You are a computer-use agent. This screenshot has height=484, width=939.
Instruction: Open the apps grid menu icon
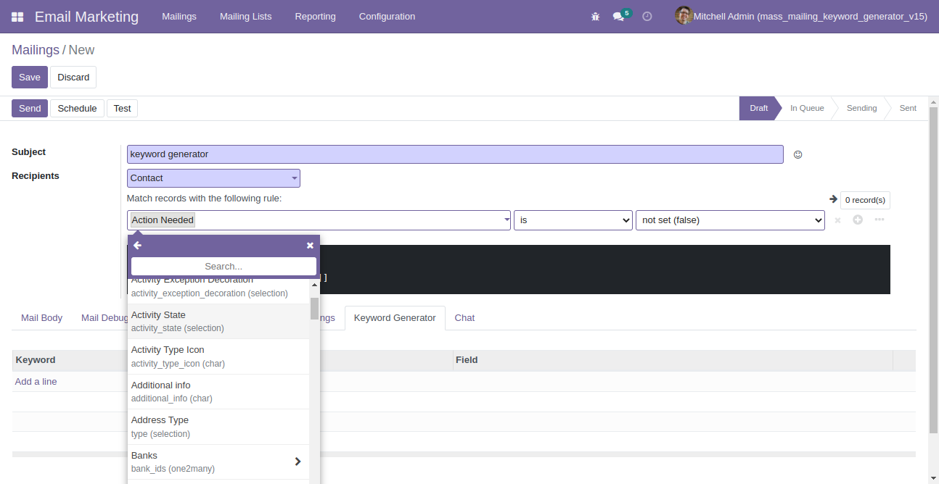click(17, 16)
